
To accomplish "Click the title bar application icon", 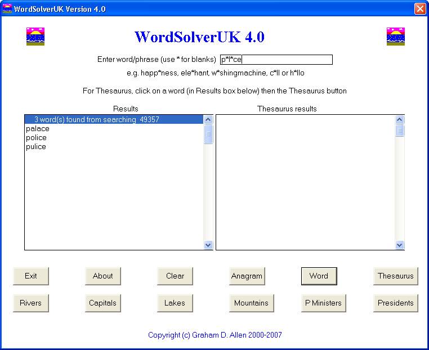I will pyautogui.click(x=7, y=9).
